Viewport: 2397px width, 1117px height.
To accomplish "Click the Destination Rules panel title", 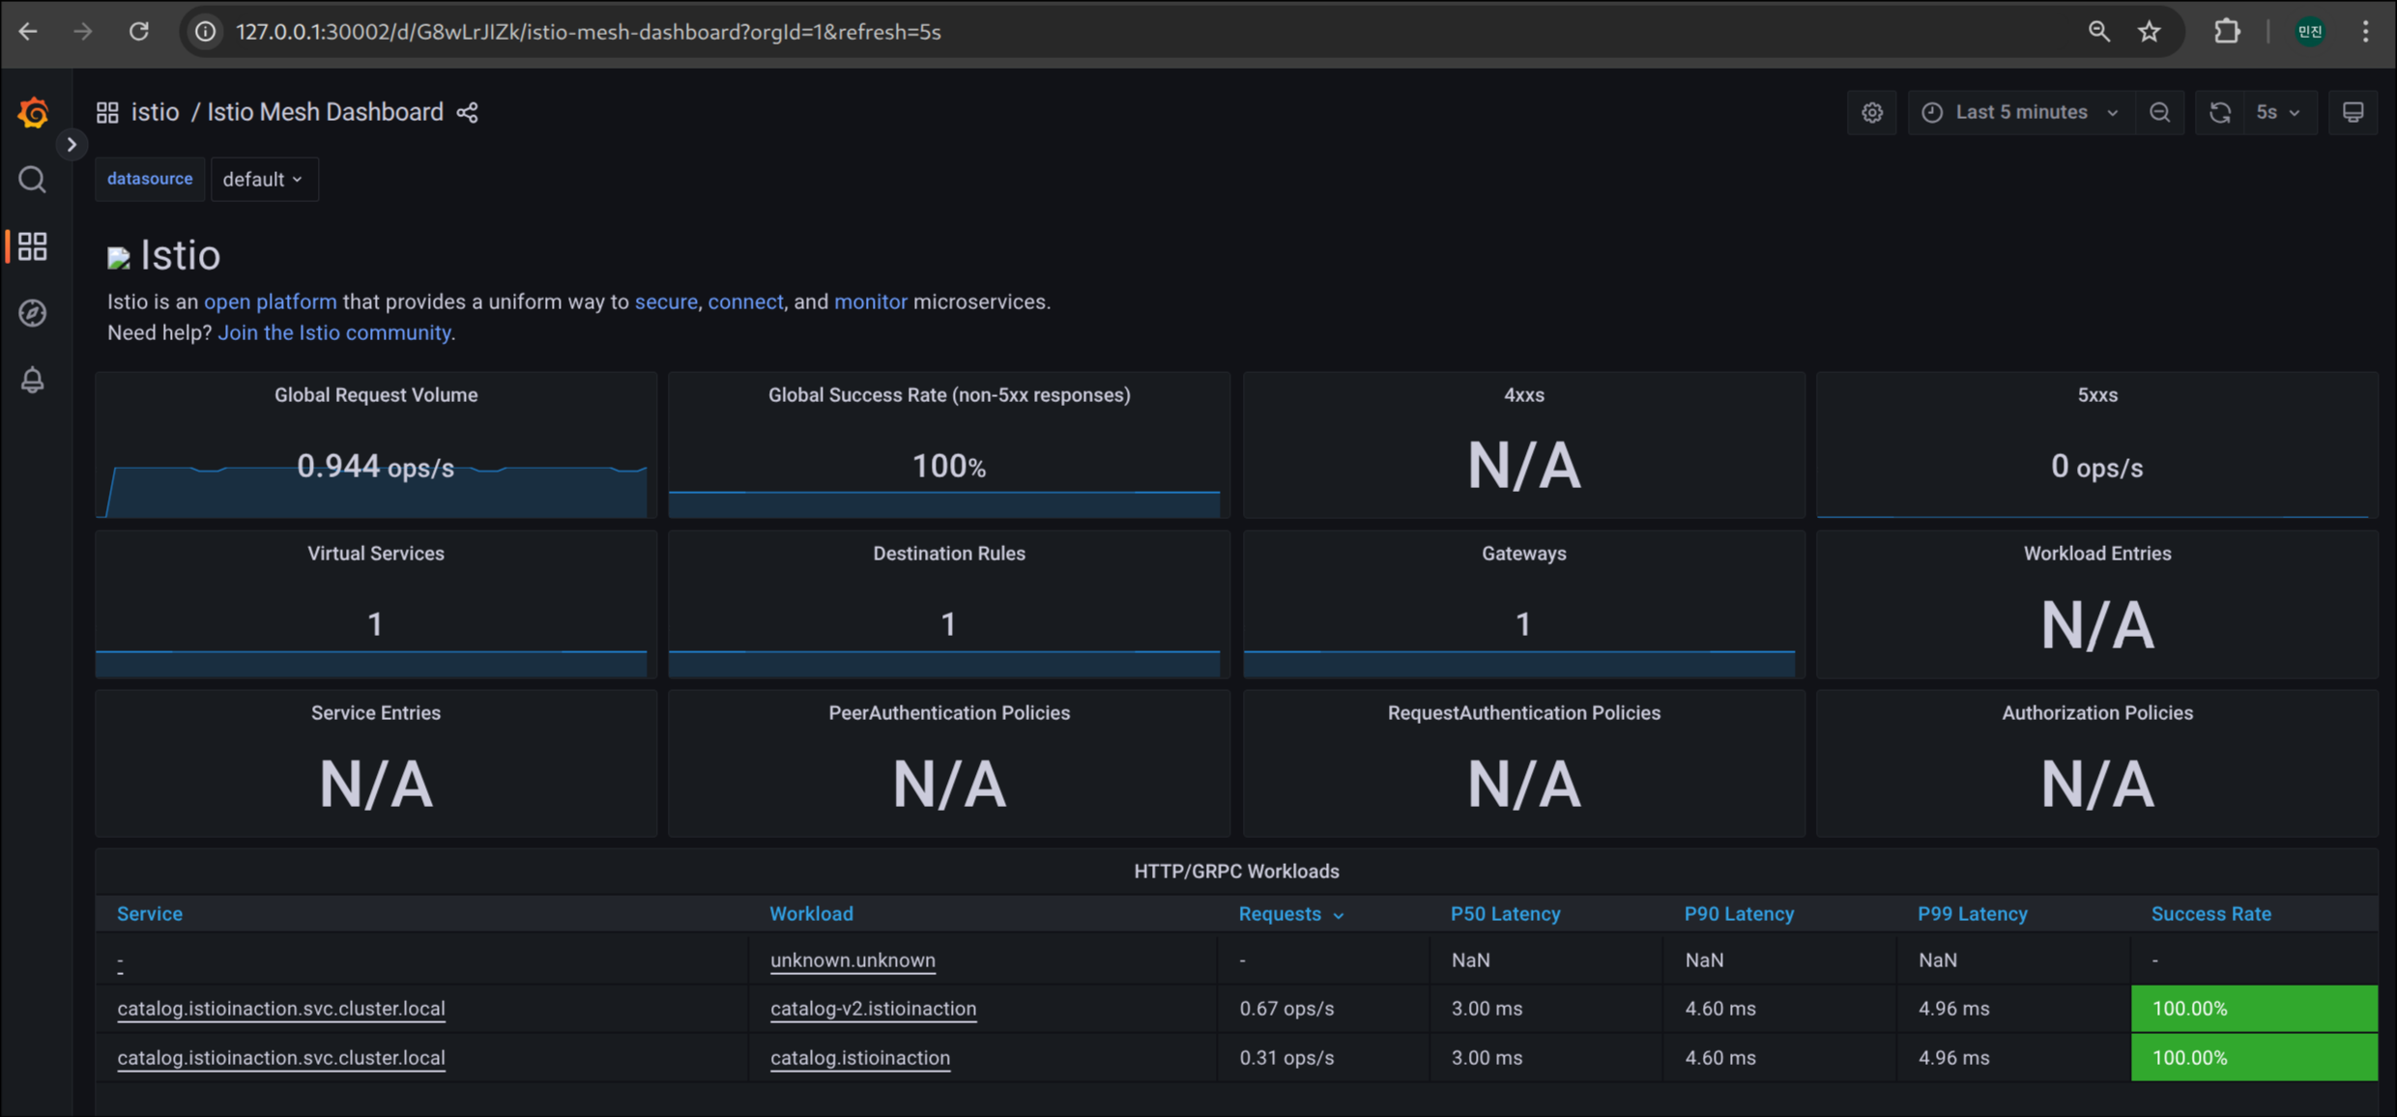I will (x=949, y=553).
